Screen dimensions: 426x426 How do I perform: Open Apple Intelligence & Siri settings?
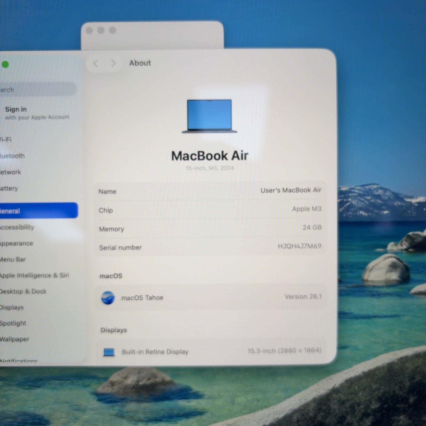coord(34,275)
